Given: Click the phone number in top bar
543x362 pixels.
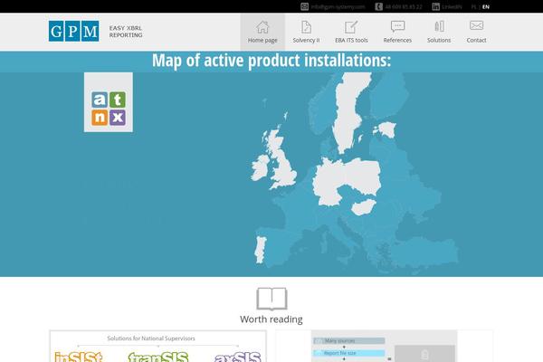Looking at the screenshot, I should coord(403,6).
